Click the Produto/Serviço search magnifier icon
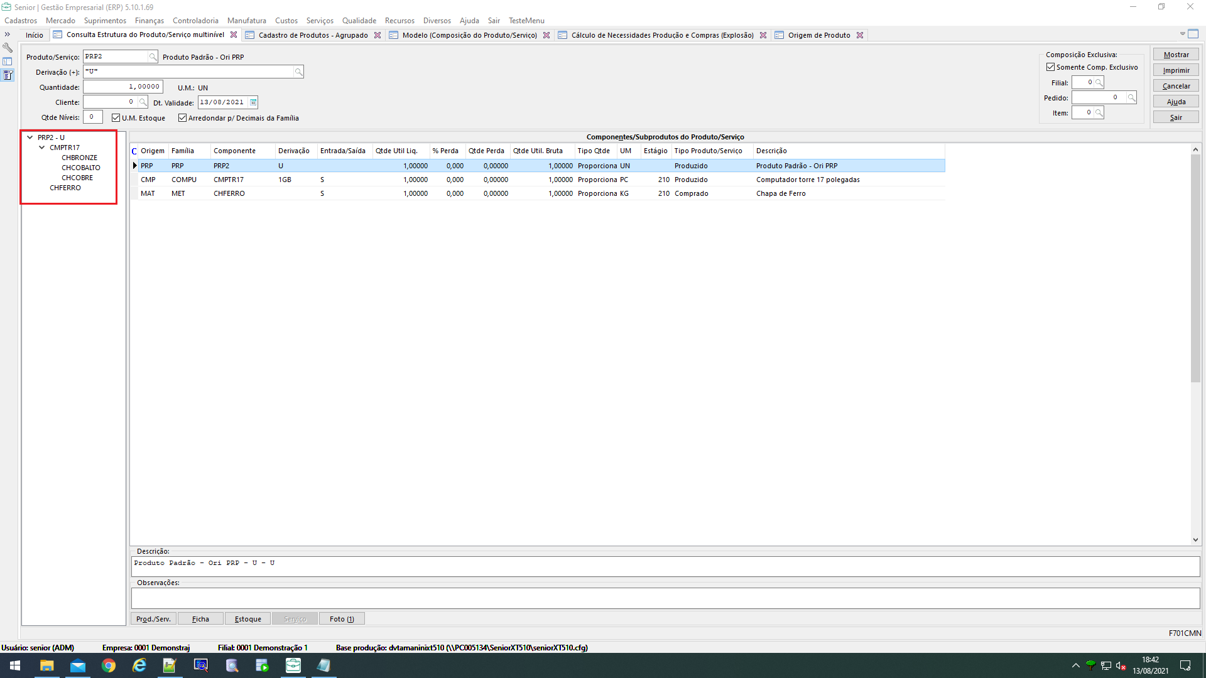This screenshot has width=1206, height=678. pyautogui.click(x=153, y=57)
